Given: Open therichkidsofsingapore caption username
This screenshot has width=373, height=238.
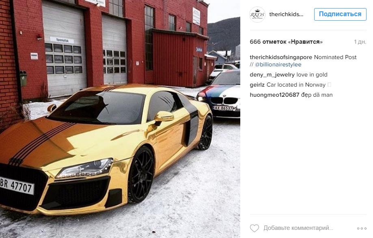Looking at the screenshot, I should [281, 57].
